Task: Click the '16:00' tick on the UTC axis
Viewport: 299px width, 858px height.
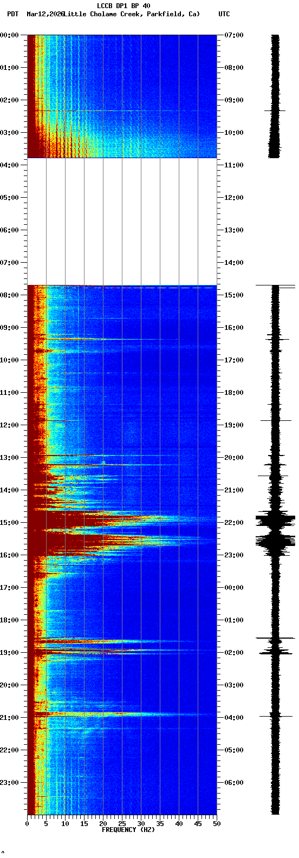Action: coord(234,327)
